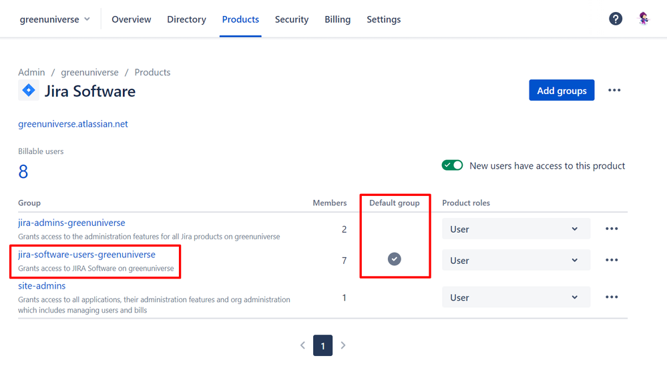Click member count 7 for jira-software-users

344,260
